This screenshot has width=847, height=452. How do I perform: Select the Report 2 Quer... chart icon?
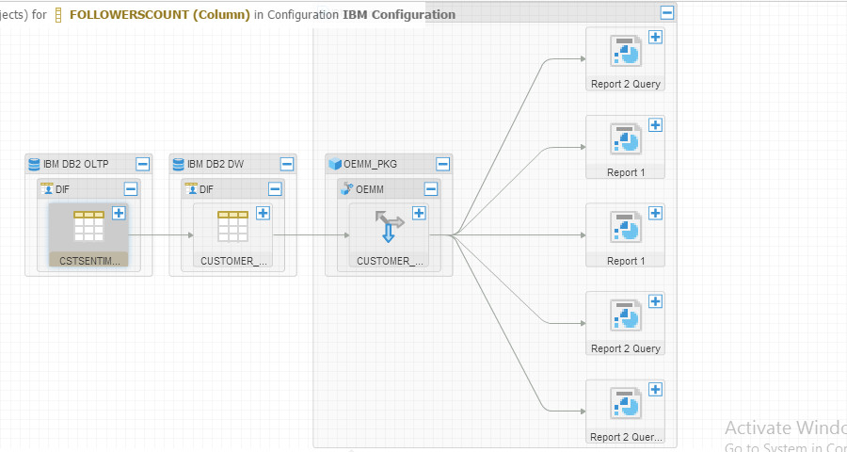tap(626, 403)
